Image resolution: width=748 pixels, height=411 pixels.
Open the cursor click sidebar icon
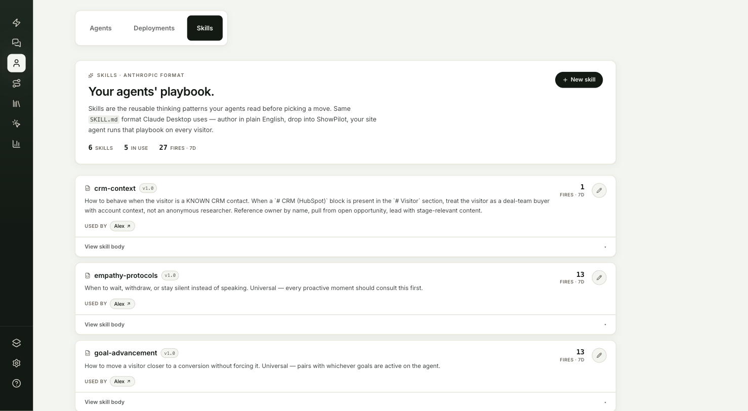[x=16, y=124]
